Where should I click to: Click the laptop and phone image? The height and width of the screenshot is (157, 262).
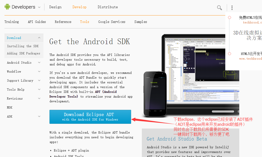191,75
